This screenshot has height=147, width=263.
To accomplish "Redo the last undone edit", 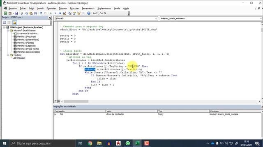I will pyautogui.click(x=45, y=13).
